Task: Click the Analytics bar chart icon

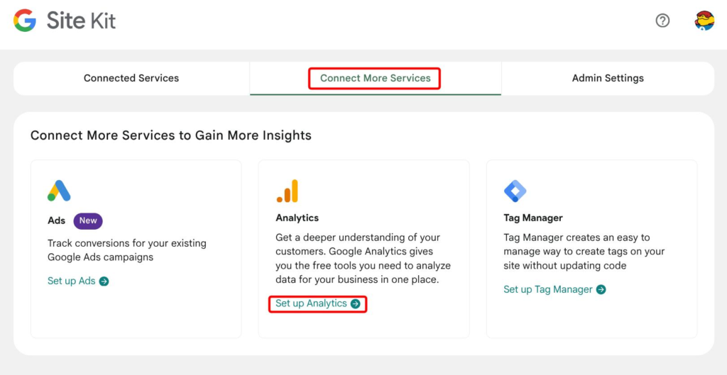Action: click(288, 191)
